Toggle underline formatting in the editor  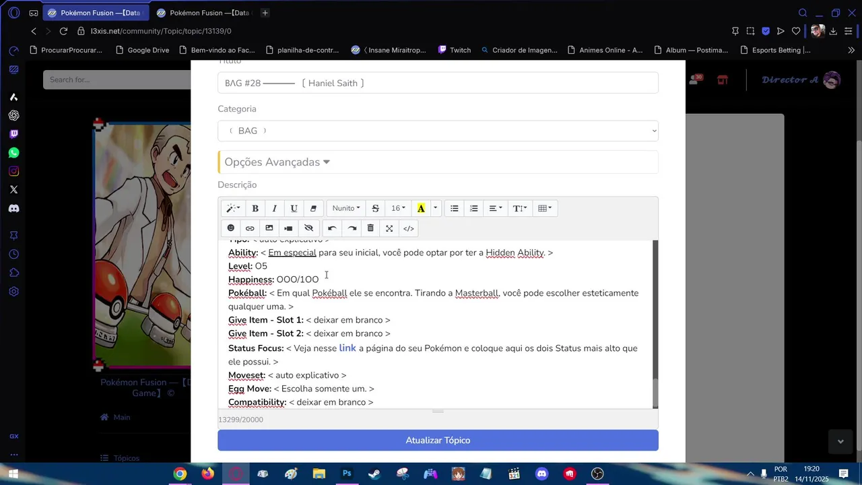click(294, 208)
